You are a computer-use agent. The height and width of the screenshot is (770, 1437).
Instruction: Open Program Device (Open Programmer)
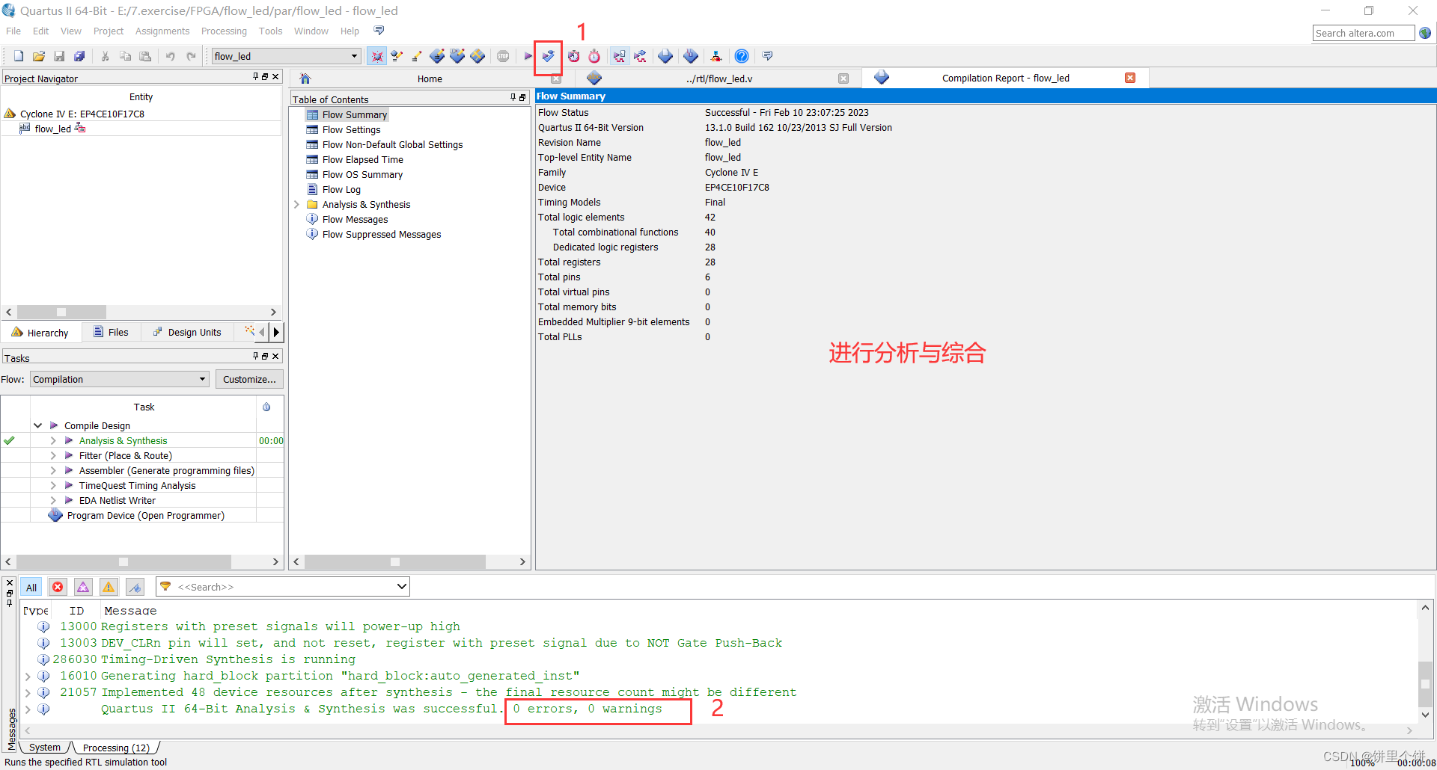(145, 515)
